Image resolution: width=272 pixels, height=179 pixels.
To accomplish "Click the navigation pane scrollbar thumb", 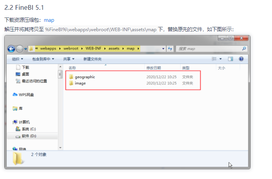I will pyautogui.click(x=60, y=74).
